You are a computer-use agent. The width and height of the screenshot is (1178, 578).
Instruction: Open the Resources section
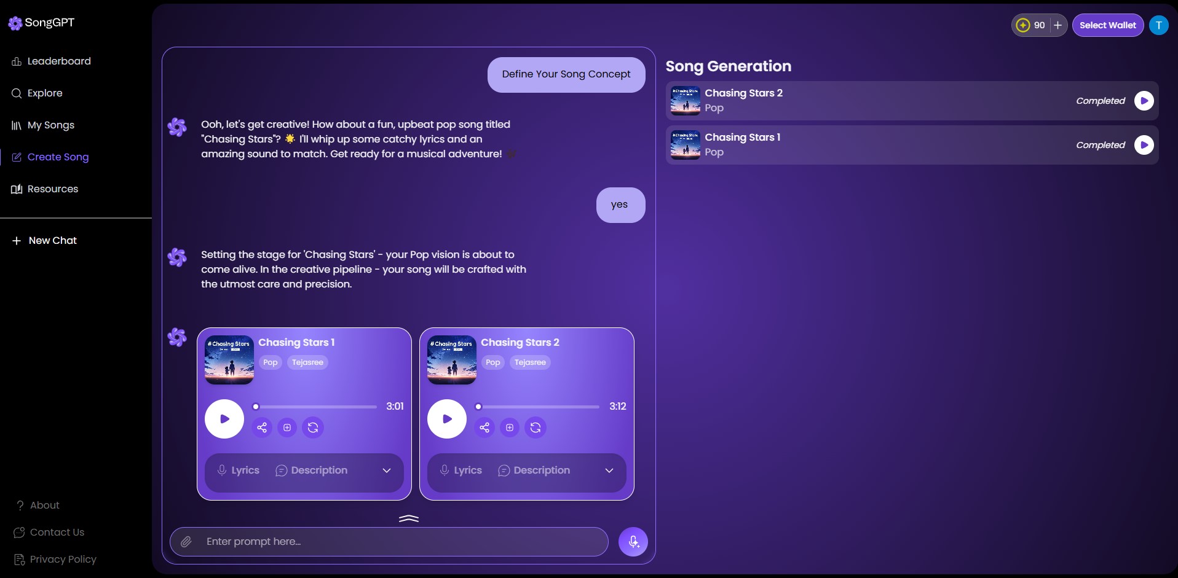[45, 189]
